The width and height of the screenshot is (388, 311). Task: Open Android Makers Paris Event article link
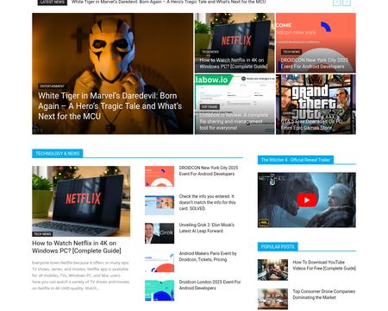[x=208, y=257]
